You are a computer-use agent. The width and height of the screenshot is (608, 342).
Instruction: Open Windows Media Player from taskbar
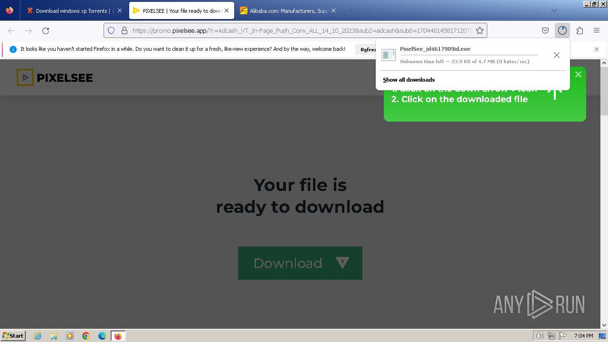click(x=70, y=336)
